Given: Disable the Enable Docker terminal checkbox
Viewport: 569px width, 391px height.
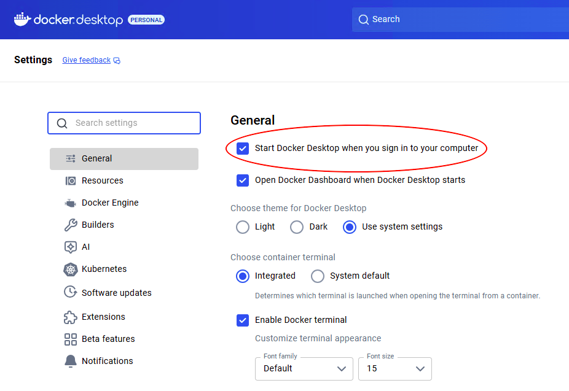Looking at the screenshot, I should click(243, 320).
